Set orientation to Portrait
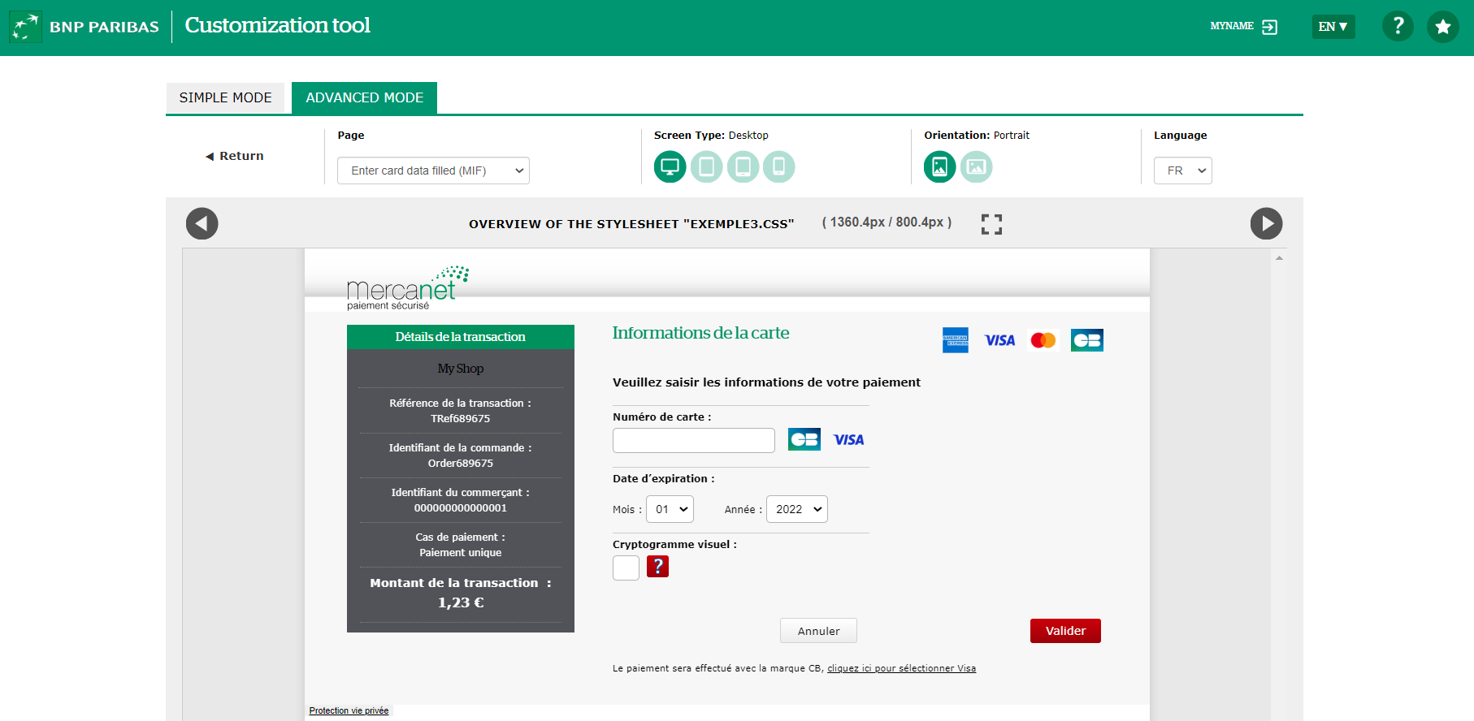Viewport: 1474px width, 721px height. (x=939, y=167)
